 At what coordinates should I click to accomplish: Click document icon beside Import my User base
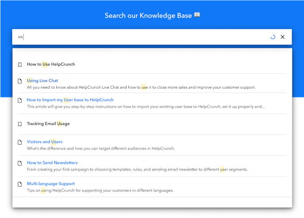pyautogui.click(x=20, y=100)
